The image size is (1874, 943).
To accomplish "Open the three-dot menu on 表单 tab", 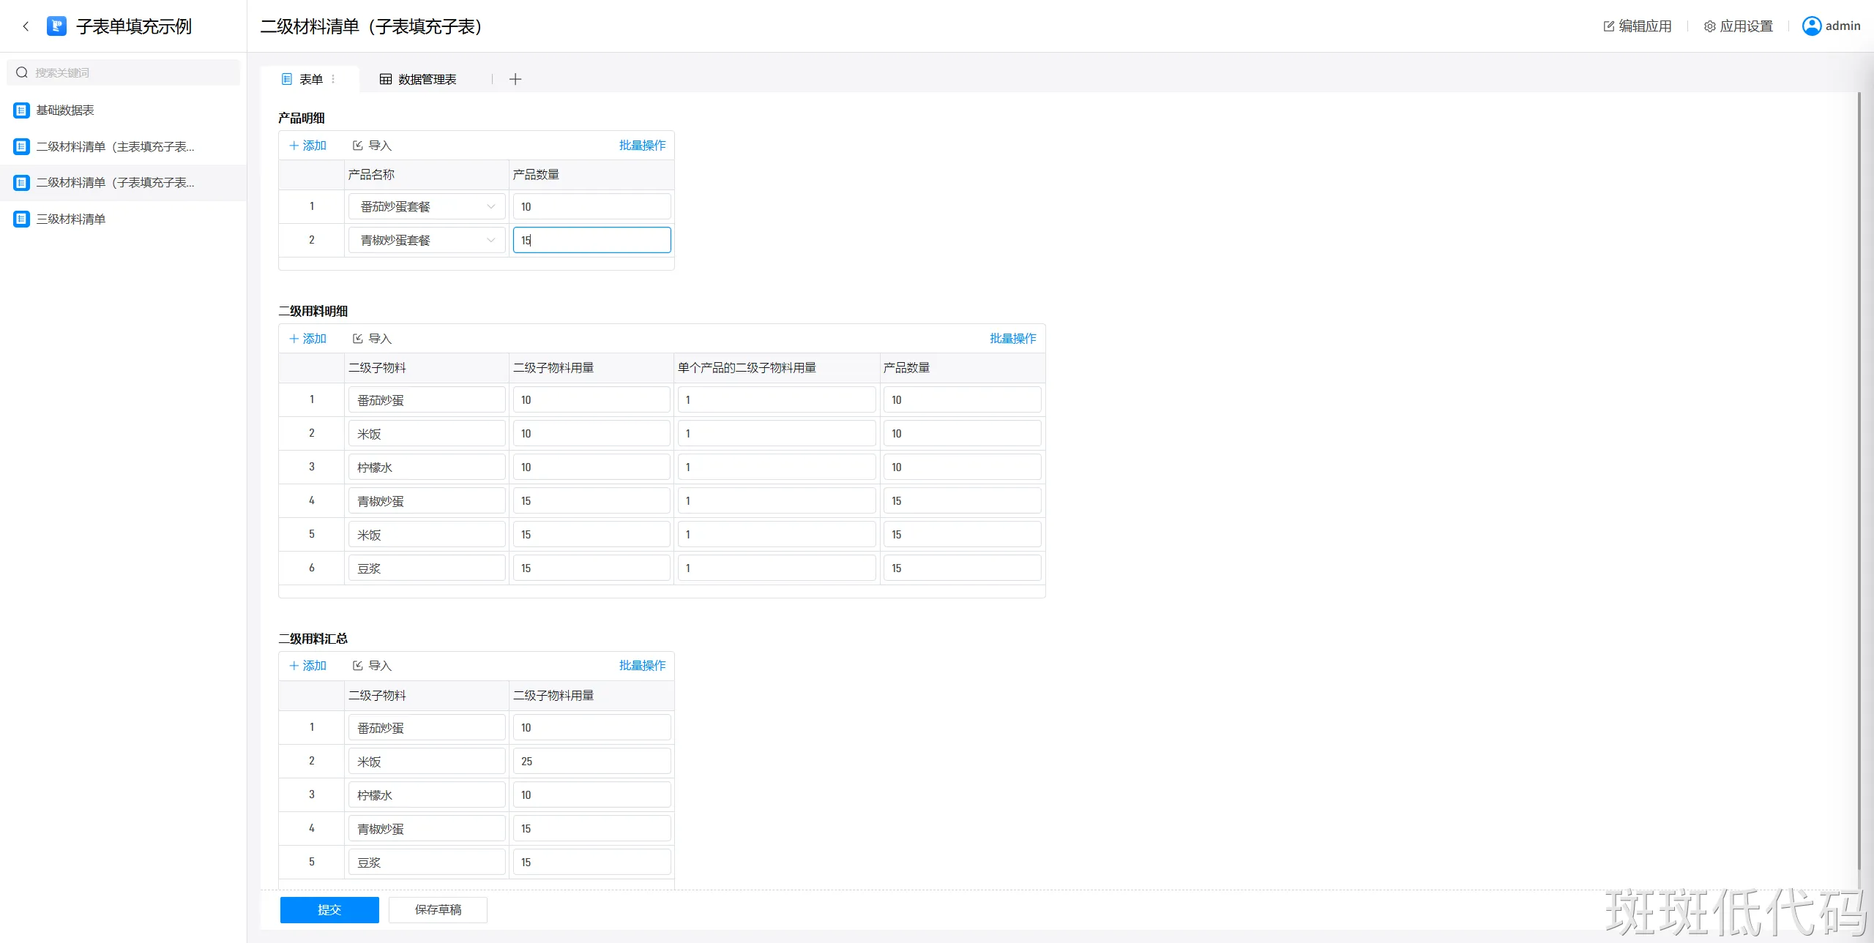I will [334, 79].
